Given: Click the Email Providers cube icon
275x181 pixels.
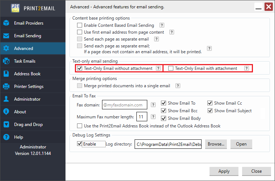Looking at the screenshot, I should pos(6,23).
